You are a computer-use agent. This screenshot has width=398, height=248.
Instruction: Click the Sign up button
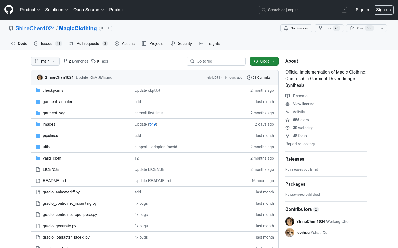point(383,10)
